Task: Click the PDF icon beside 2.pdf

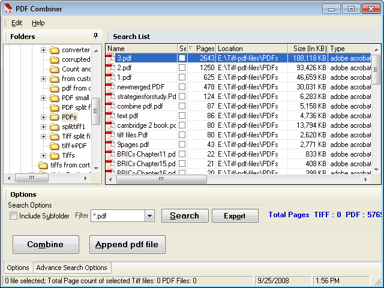Action: pyautogui.click(x=110, y=68)
